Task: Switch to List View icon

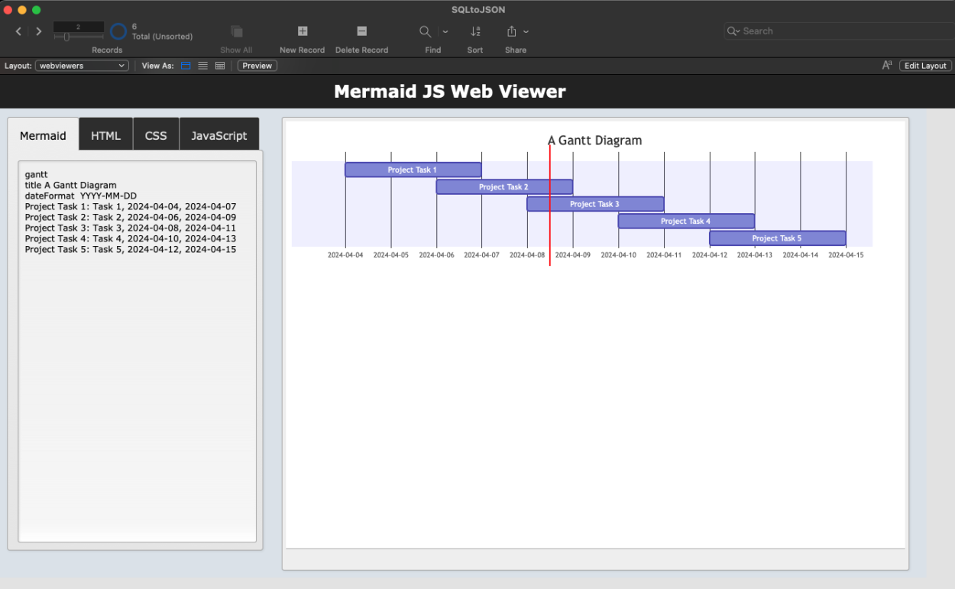Action: 202,66
